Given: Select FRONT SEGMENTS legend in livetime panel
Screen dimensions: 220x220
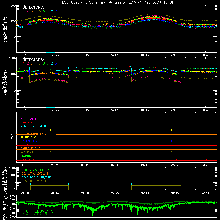Looking at the screenshot, I should 37,211.
